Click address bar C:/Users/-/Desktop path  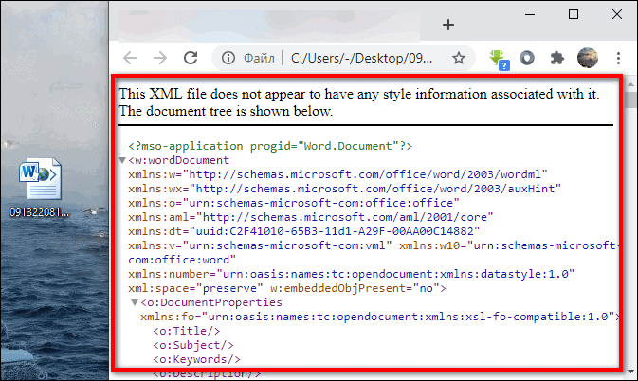coord(361,58)
